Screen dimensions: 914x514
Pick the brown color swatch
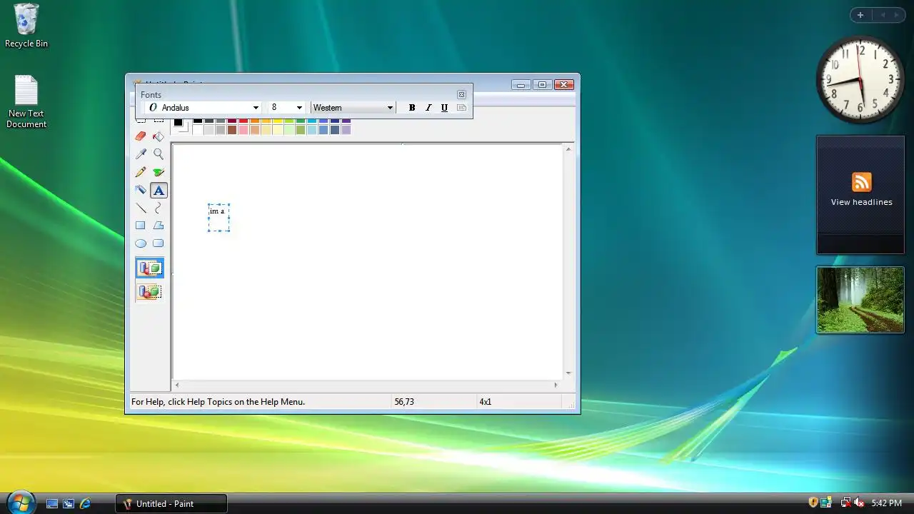tap(232, 130)
